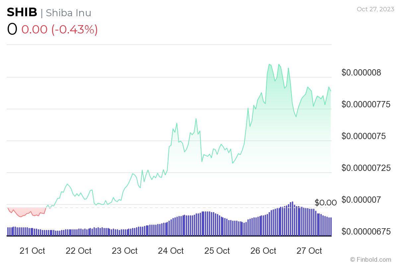Image resolution: width=398 pixels, height=265 pixels.
Task: Pick the 24 Oct axis label
Action: click(x=171, y=251)
